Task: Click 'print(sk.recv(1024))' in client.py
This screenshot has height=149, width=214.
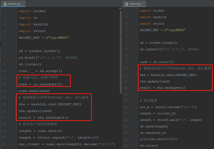Action: click(x=159, y=139)
